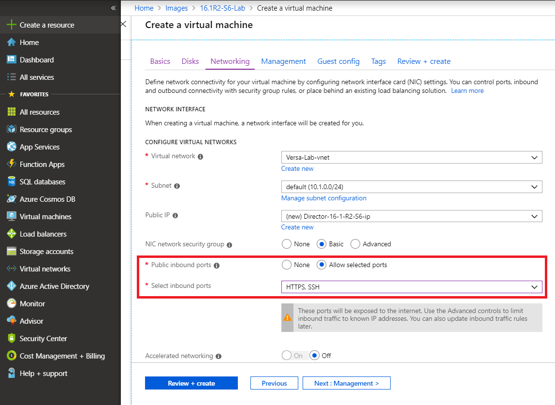
Task: Open the Guest config tab
Action: pos(338,61)
